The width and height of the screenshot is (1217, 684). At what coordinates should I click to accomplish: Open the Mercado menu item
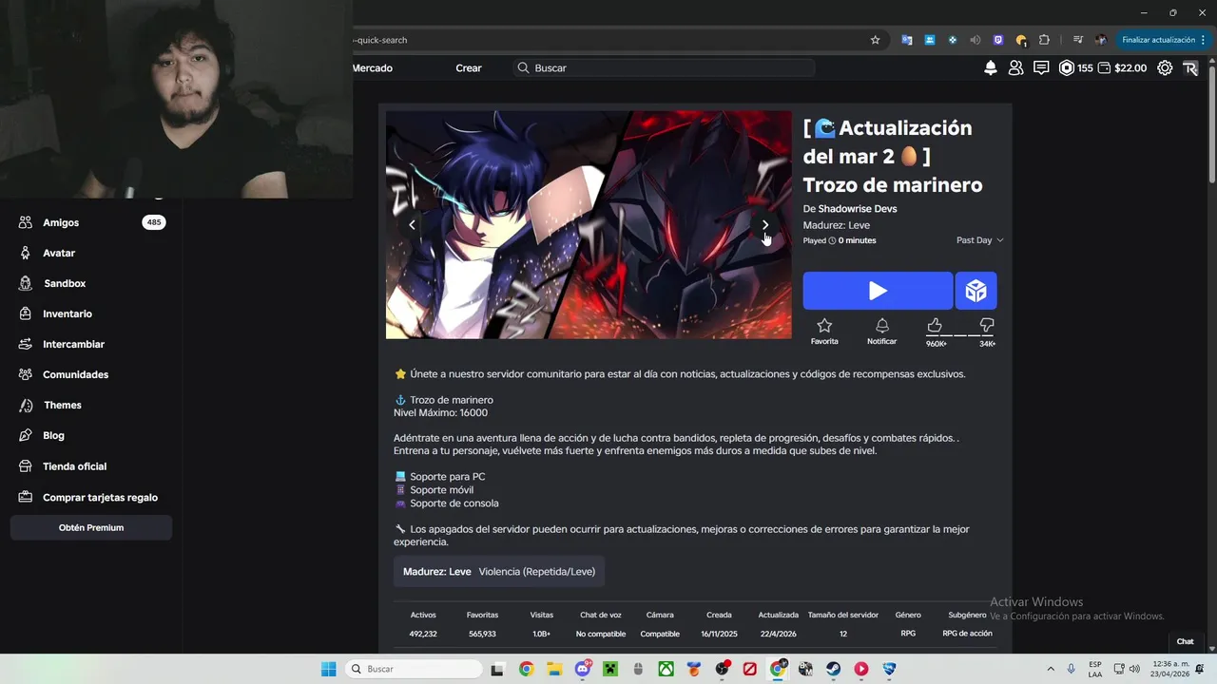point(373,68)
